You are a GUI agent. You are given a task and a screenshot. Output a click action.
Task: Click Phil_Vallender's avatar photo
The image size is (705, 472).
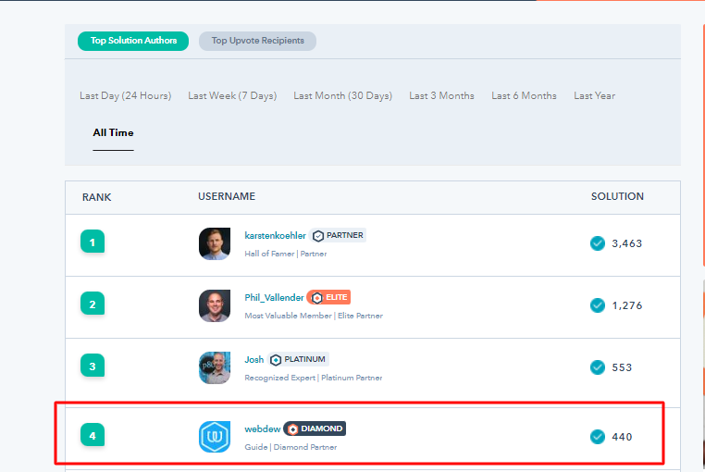pyautogui.click(x=215, y=305)
